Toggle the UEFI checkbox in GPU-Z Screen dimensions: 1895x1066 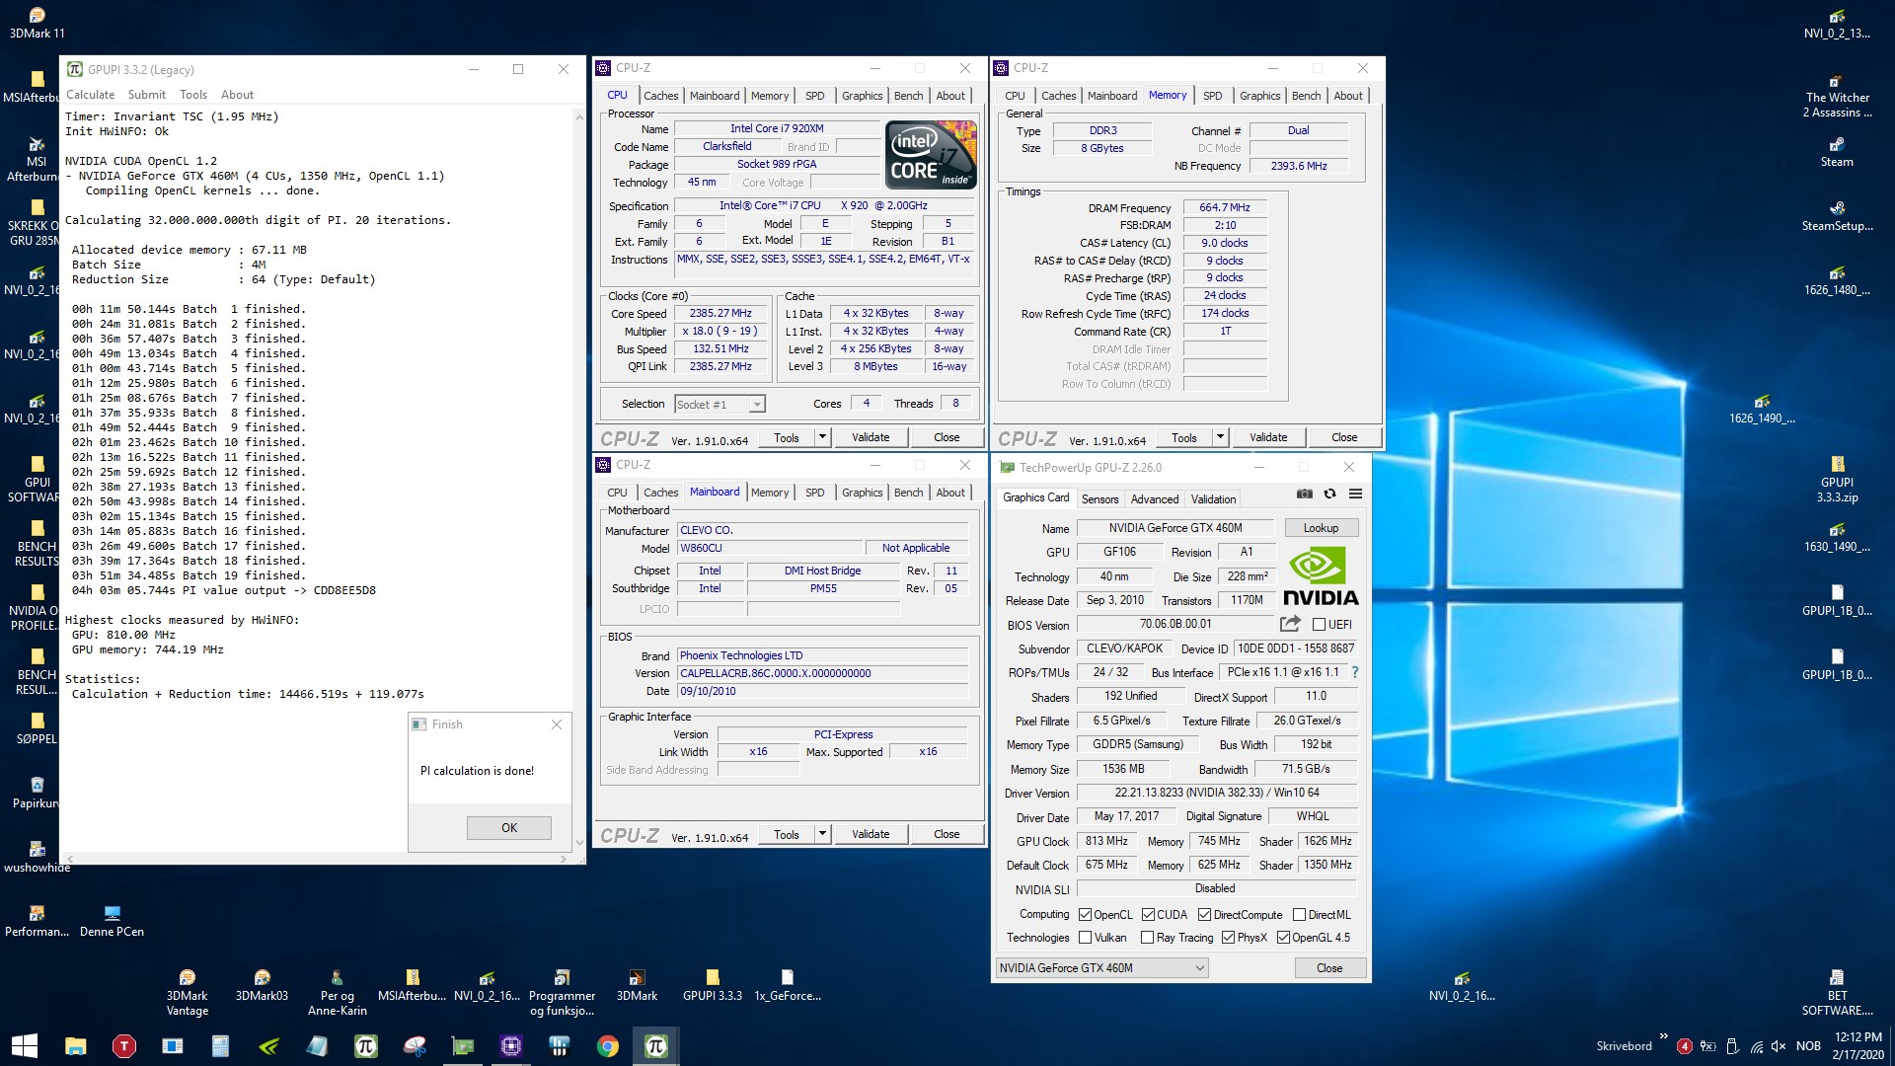click(1319, 624)
